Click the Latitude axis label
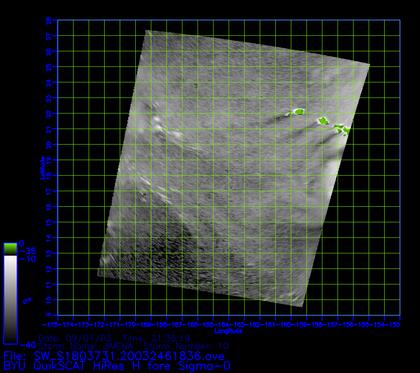The width and height of the screenshot is (420, 373). (x=42, y=167)
